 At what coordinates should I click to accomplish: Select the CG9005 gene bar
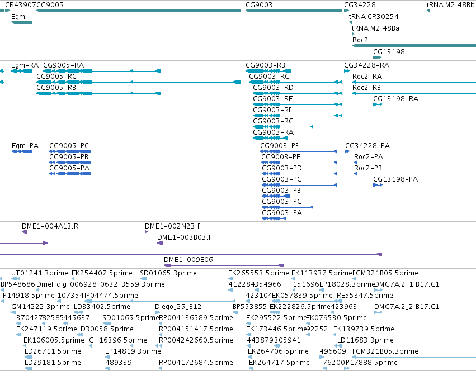point(138,11)
